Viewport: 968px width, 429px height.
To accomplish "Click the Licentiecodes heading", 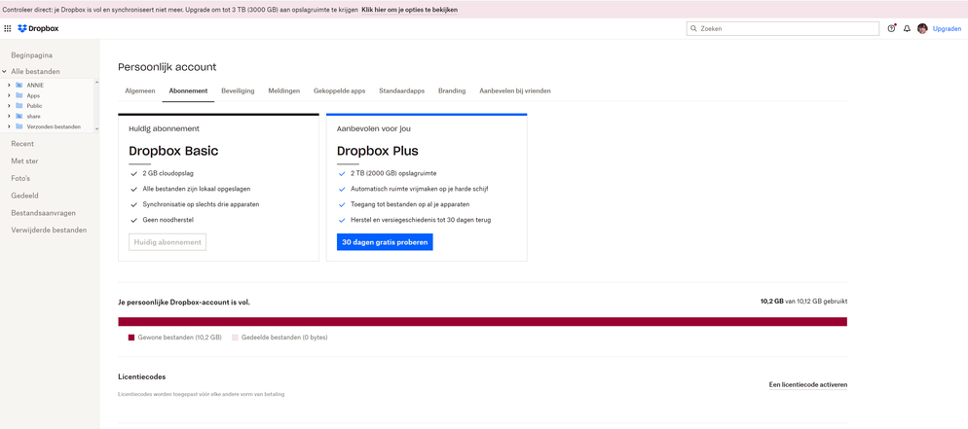I will 141,376.
